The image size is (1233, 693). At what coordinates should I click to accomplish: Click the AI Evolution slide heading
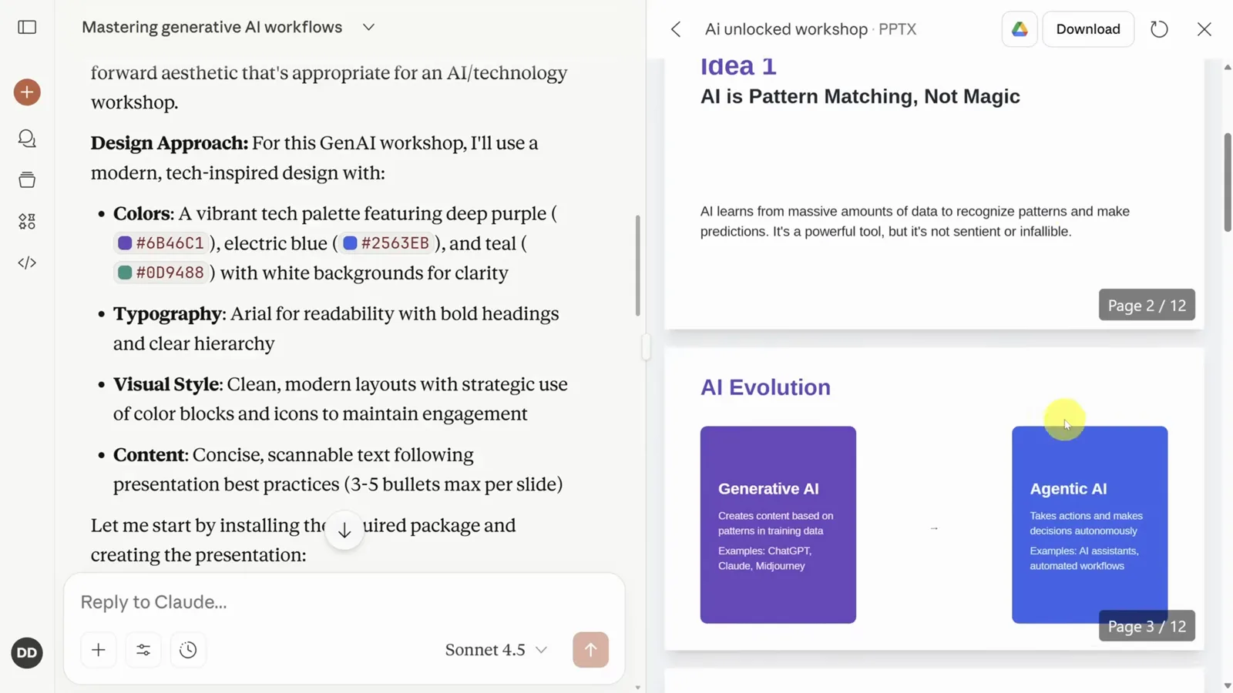pos(765,387)
